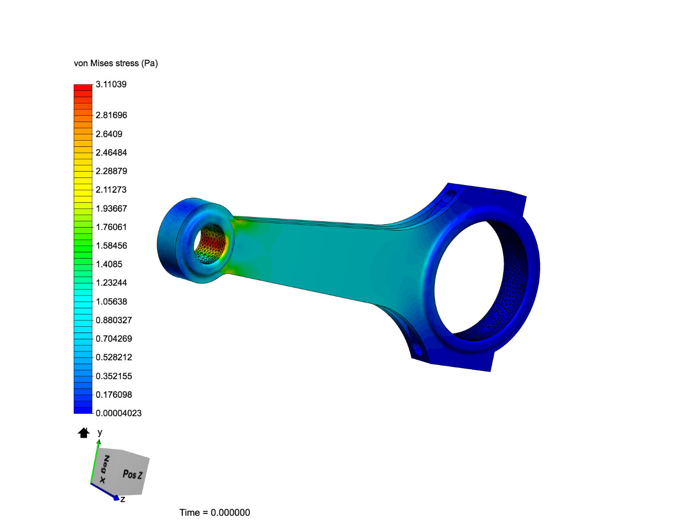Click the legend value 0.176098

point(114,394)
